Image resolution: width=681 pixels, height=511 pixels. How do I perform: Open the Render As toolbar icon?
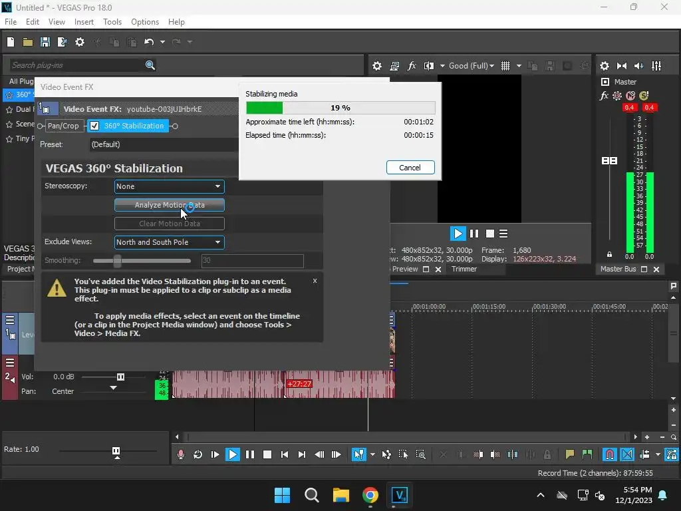62,42
